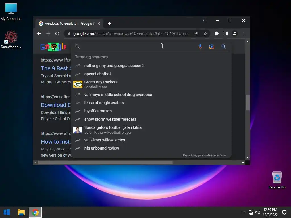Click the Google doodle logo
291x218 pixels.
click(53, 47)
